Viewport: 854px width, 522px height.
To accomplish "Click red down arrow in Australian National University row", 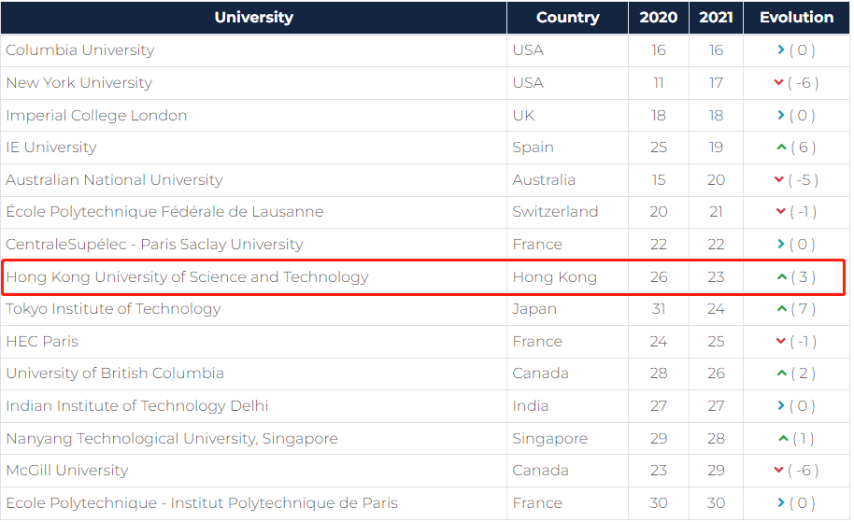I will pos(779,180).
